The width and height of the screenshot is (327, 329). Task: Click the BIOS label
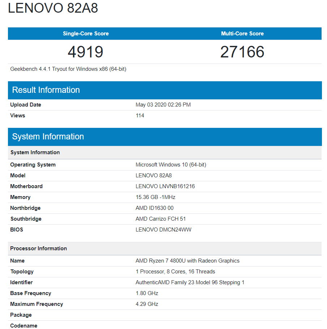17,230
